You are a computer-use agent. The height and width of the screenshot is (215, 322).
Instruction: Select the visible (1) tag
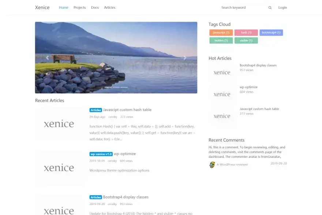click(x=246, y=41)
